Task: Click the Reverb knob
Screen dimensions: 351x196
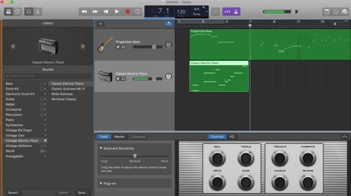Action: coord(308,182)
